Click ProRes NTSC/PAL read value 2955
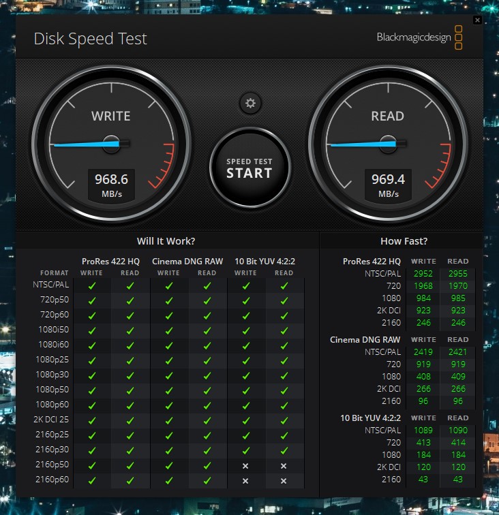The width and height of the screenshot is (499, 515). pyautogui.click(x=458, y=274)
